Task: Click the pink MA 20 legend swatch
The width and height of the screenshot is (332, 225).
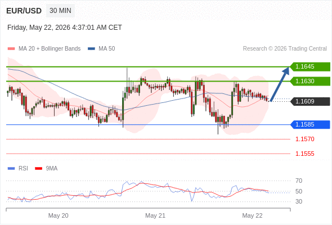Action: 11,49
